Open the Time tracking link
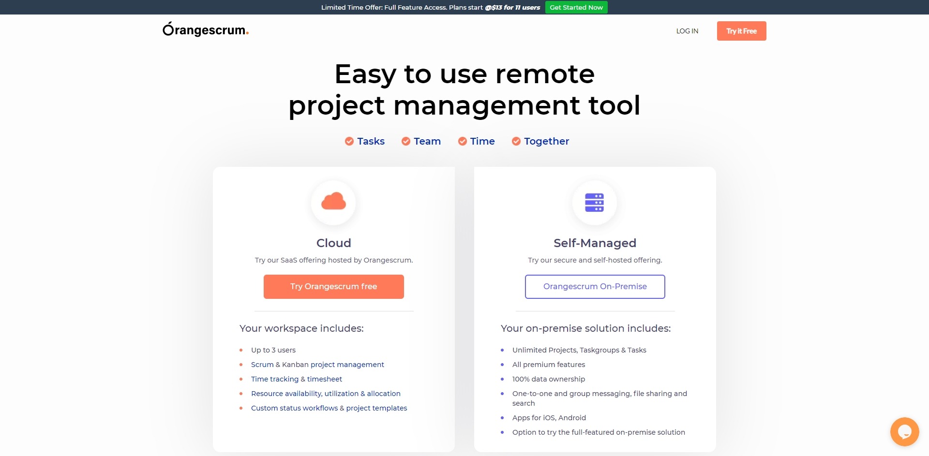The height and width of the screenshot is (456, 929). (x=274, y=379)
